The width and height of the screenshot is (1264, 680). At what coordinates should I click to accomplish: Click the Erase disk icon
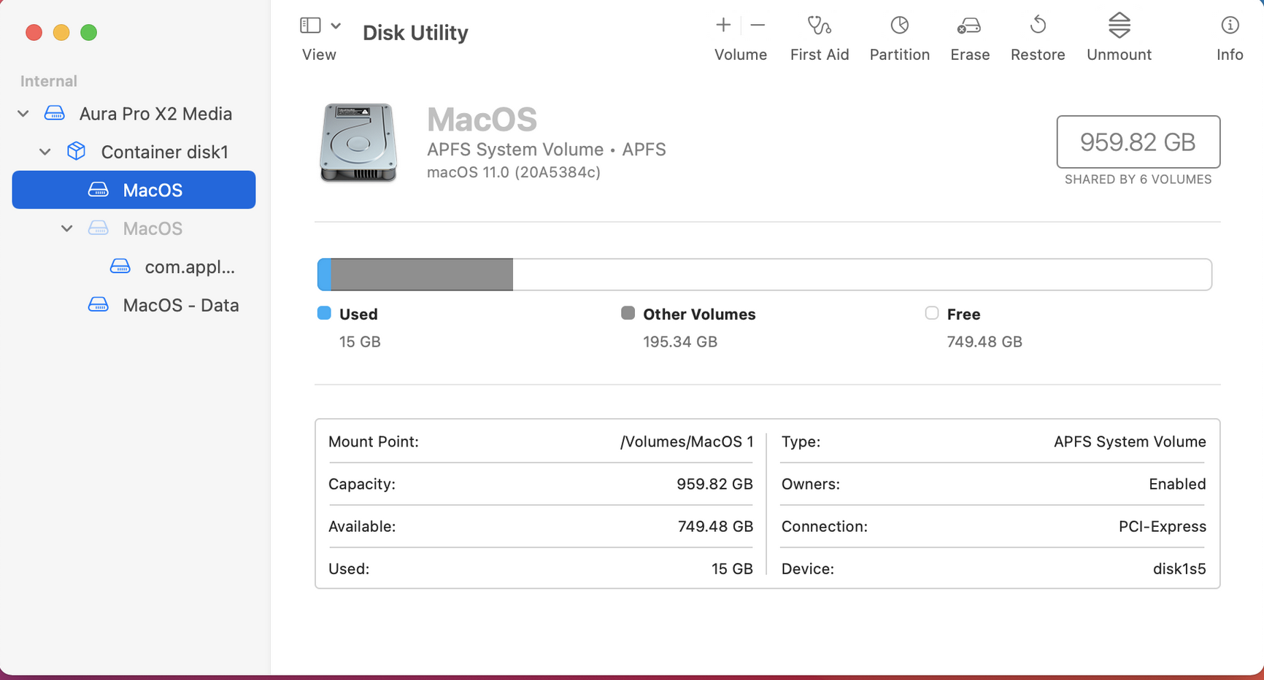[x=969, y=26]
